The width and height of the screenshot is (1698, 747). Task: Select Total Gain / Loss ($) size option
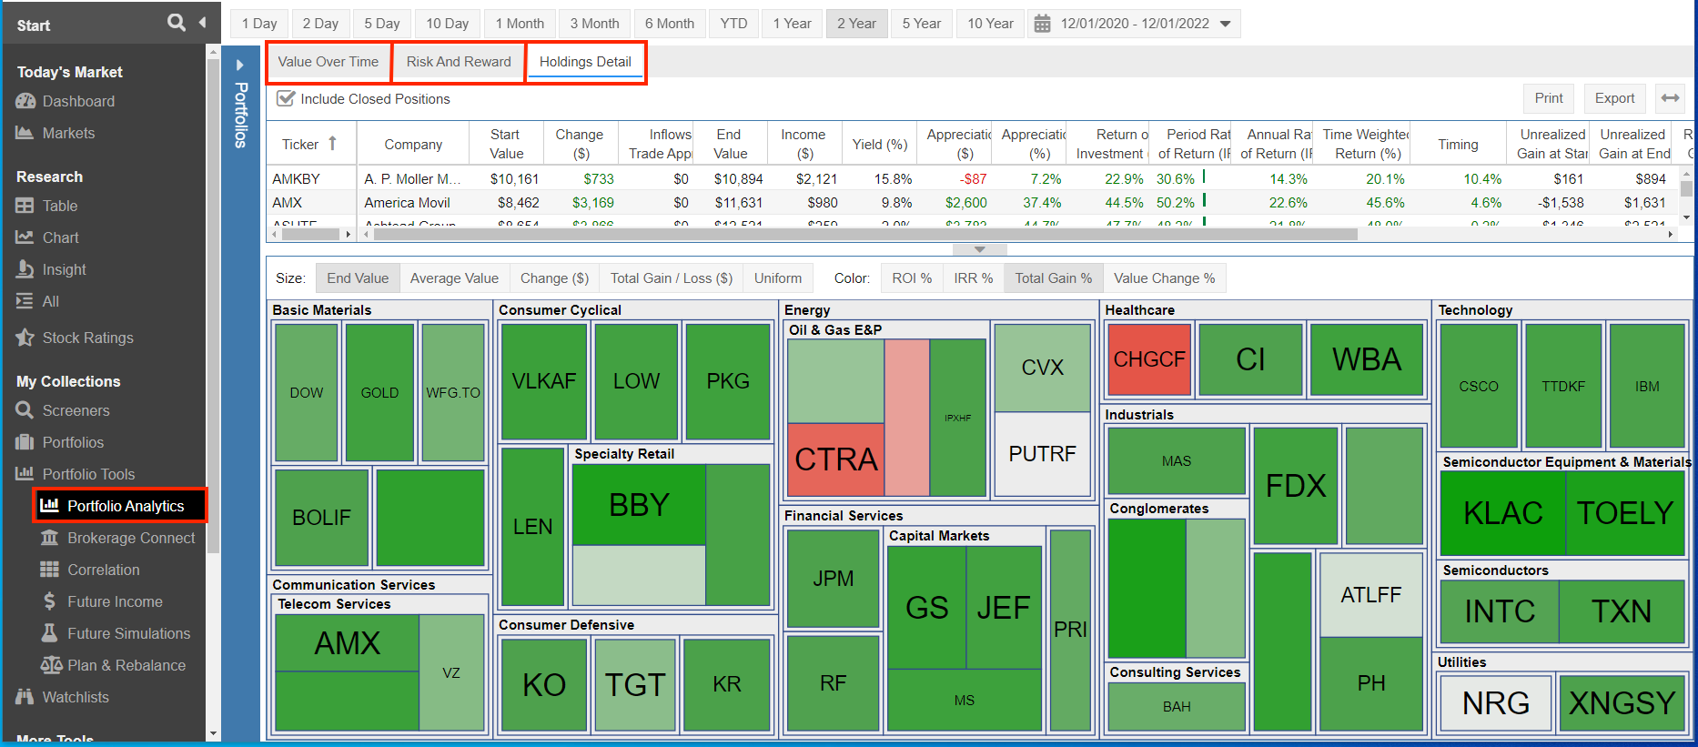(671, 278)
